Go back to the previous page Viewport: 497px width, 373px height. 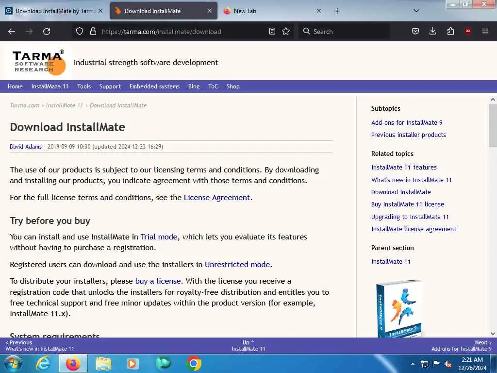point(12,32)
